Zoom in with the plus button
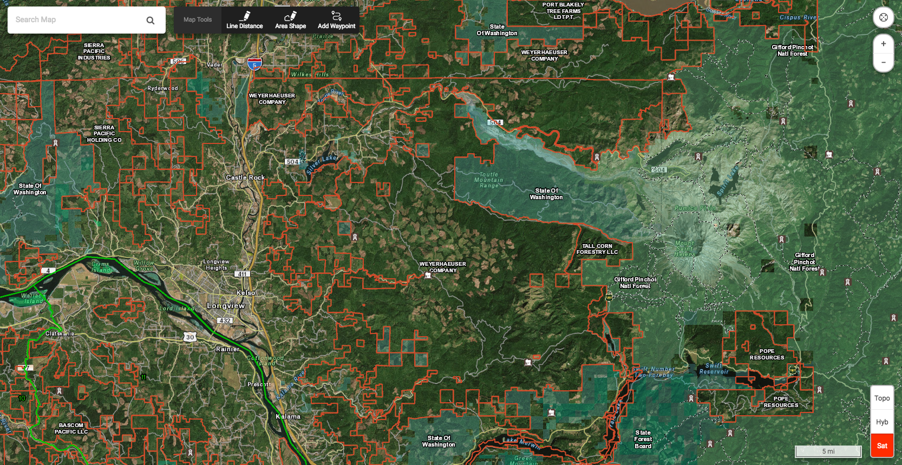902x465 pixels. [x=883, y=44]
